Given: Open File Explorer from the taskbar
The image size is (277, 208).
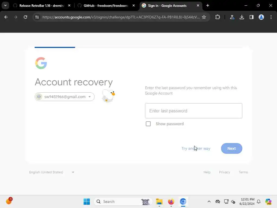Looking at the screenshot, I should coord(159,201).
